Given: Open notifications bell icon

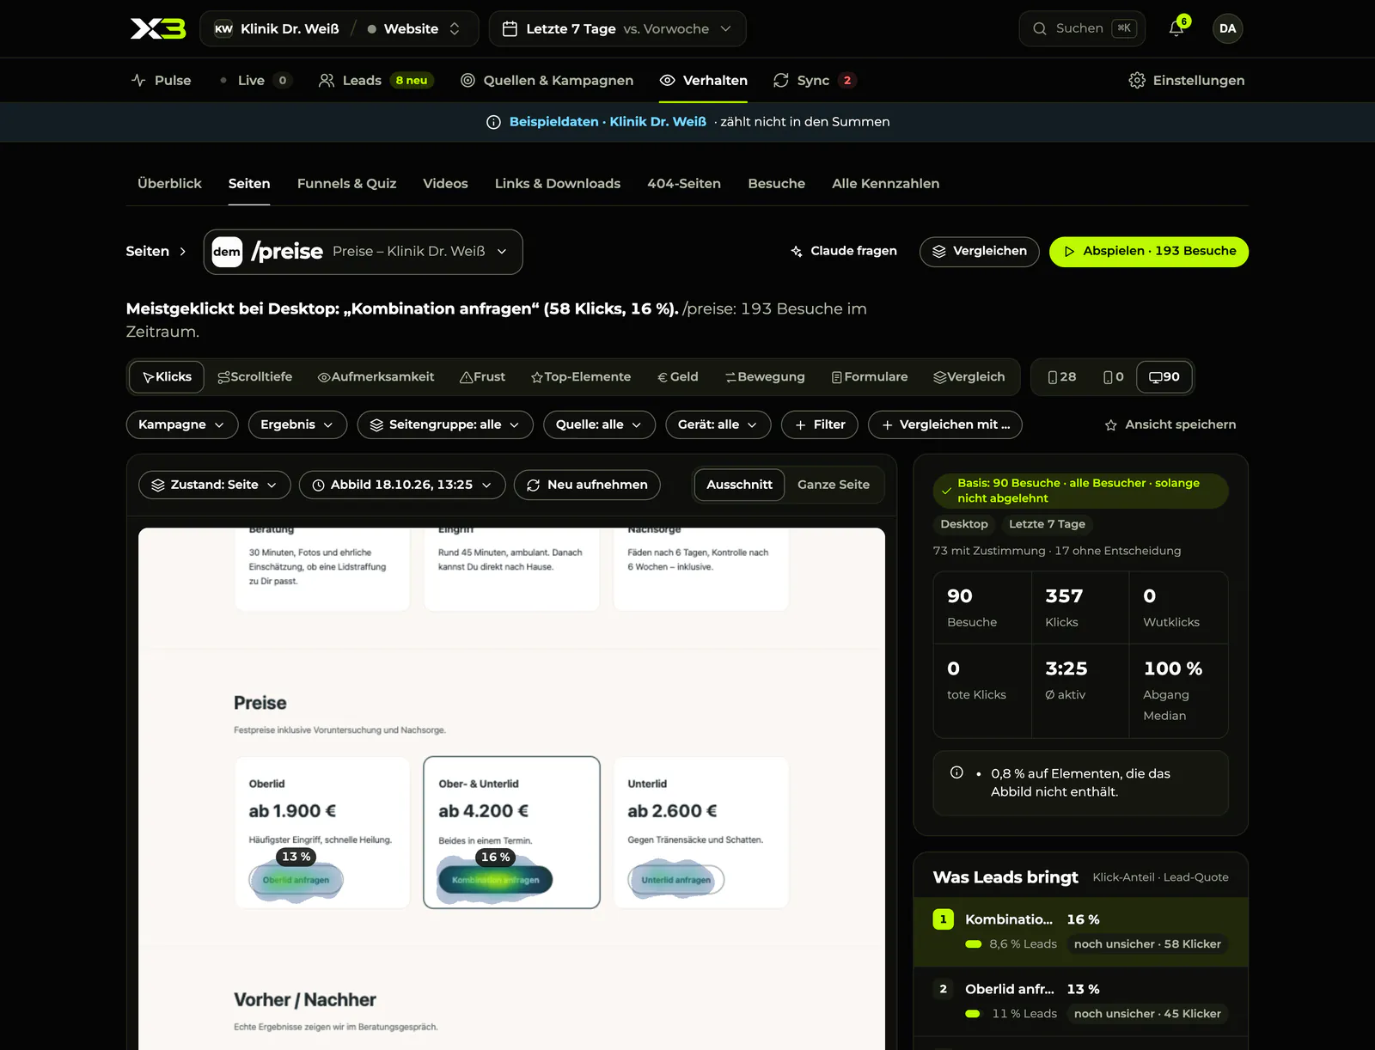Looking at the screenshot, I should 1176,28.
